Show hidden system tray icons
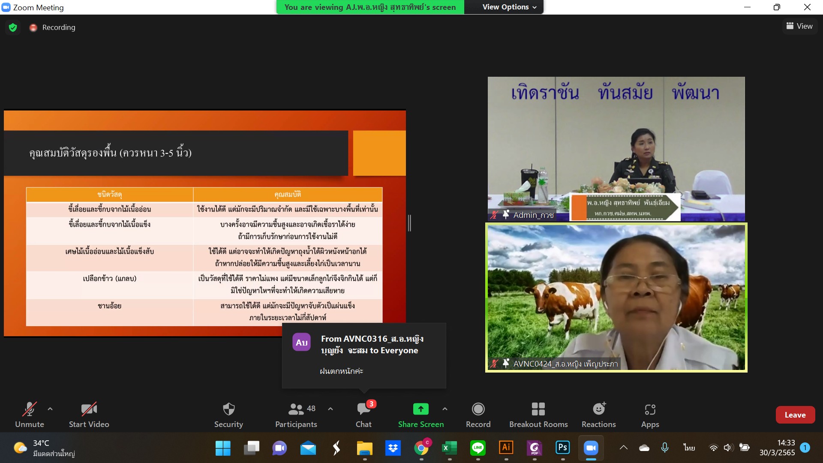823x463 pixels. tap(624, 448)
